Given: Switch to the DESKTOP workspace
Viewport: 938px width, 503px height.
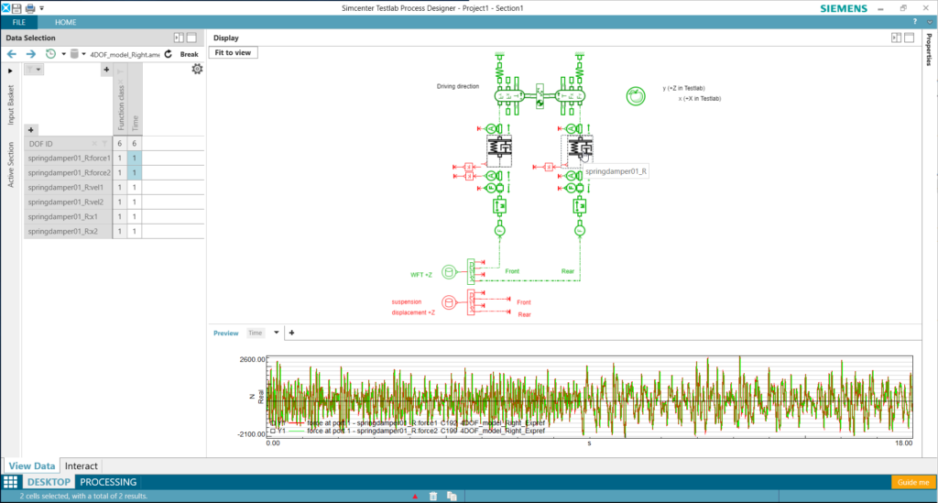Looking at the screenshot, I should 49,482.
